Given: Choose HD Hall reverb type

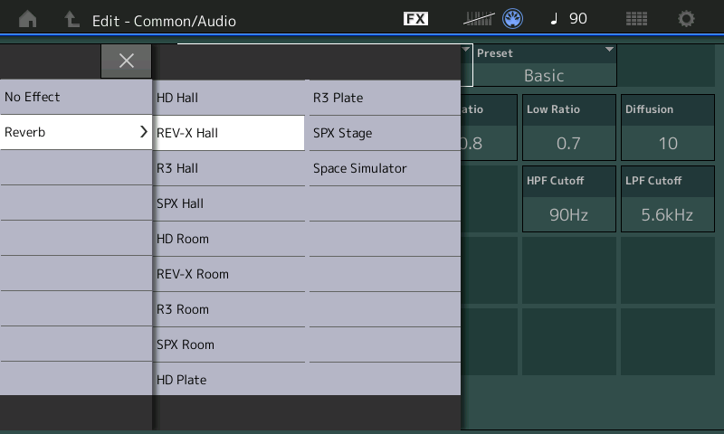Looking at the screenshot, I should pos(229,98).
